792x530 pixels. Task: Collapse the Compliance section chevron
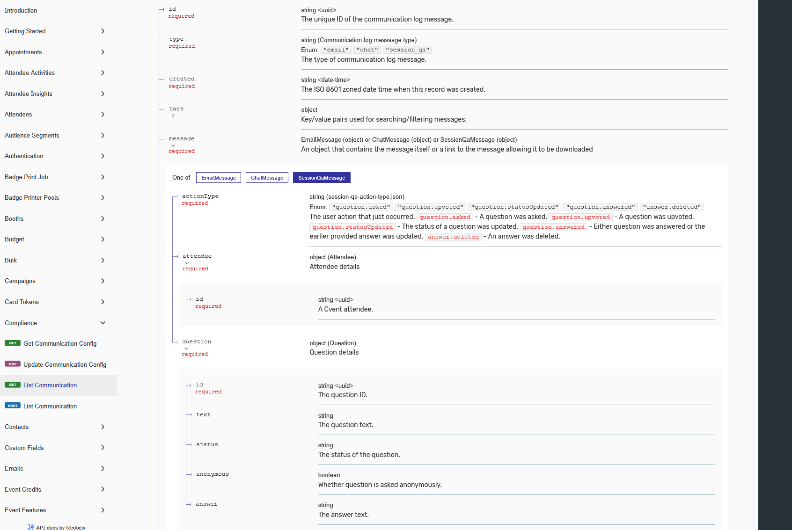click(x=103, y=323)
